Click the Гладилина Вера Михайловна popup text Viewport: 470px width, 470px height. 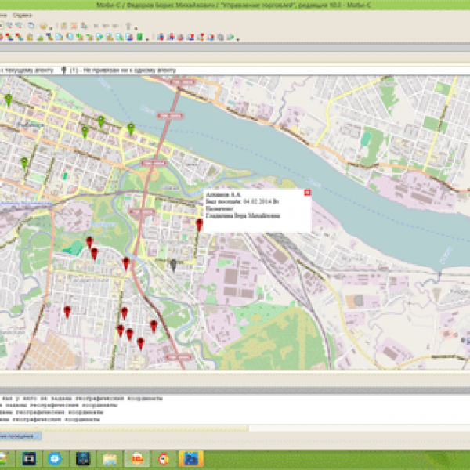(235, 217)
